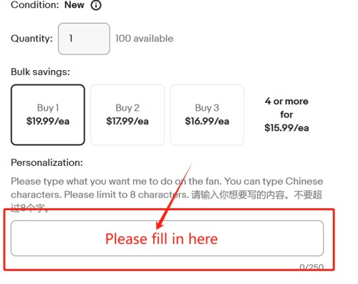Click the Personalization heading
Viewport: 358px width, 284px height.
click(x=47, y=162)
